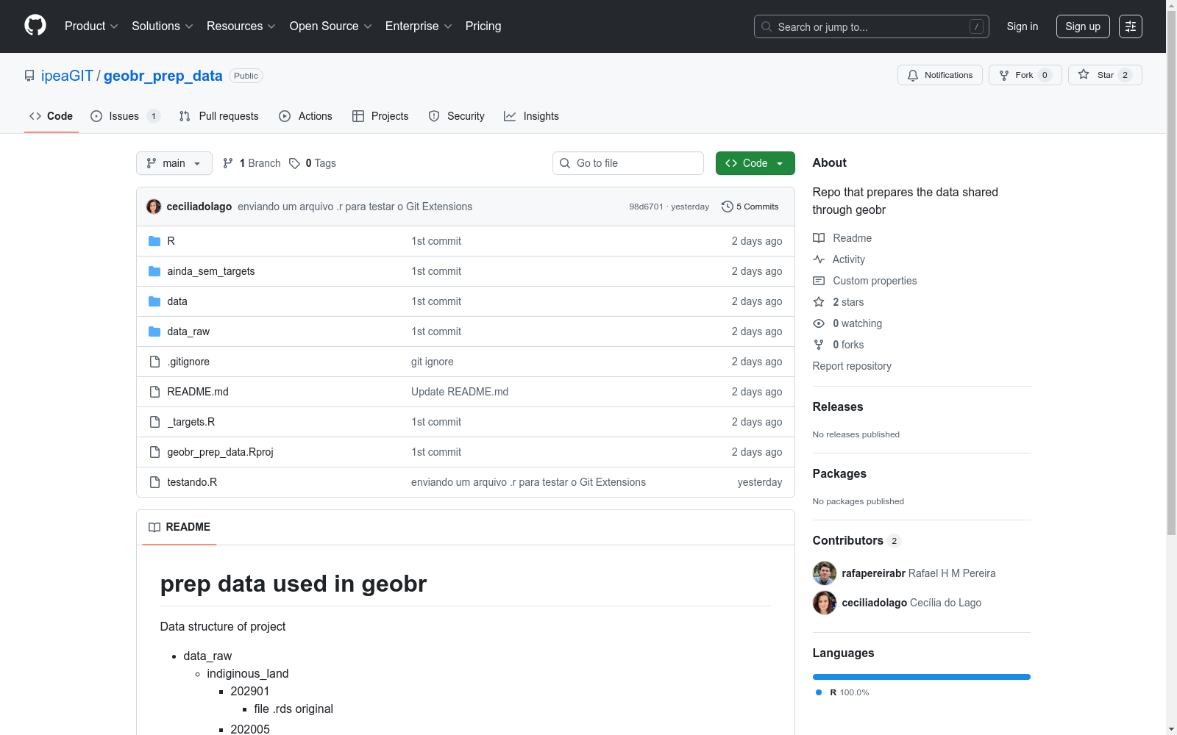Open the main branch selector dropdown
1177x735 pixels.
[174, 163]
